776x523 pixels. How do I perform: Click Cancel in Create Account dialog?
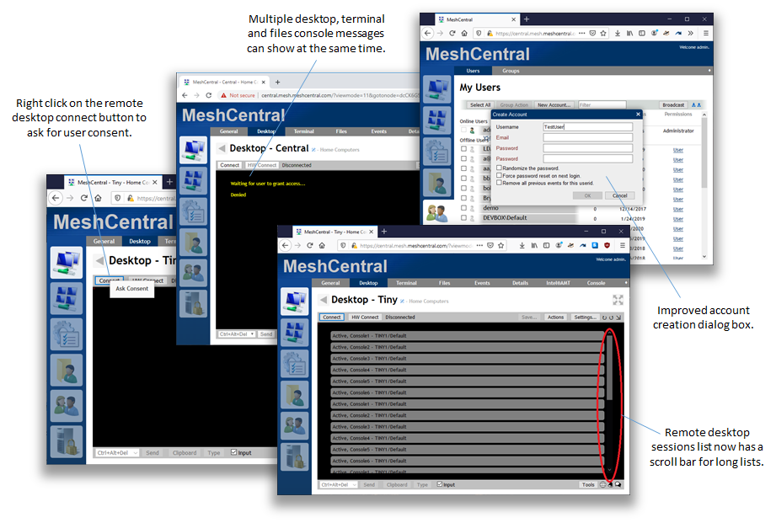(619, 195)
